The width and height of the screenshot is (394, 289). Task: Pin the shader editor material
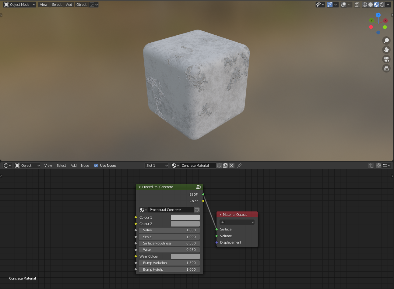(x=239, y=165)
